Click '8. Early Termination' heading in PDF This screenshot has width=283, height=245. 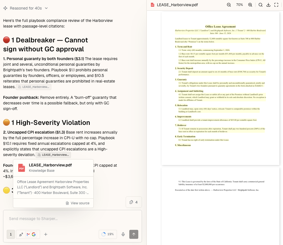coord(185,136)
